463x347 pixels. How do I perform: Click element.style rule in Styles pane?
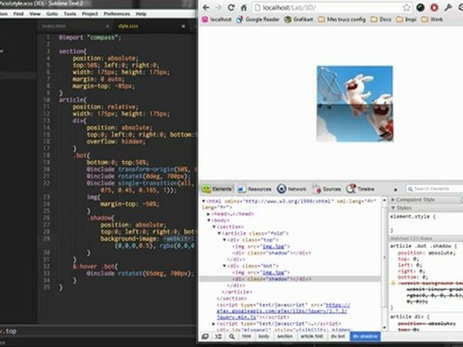413,217
